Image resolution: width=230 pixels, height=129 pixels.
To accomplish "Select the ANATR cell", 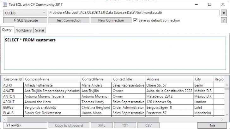I will point(13,91).
